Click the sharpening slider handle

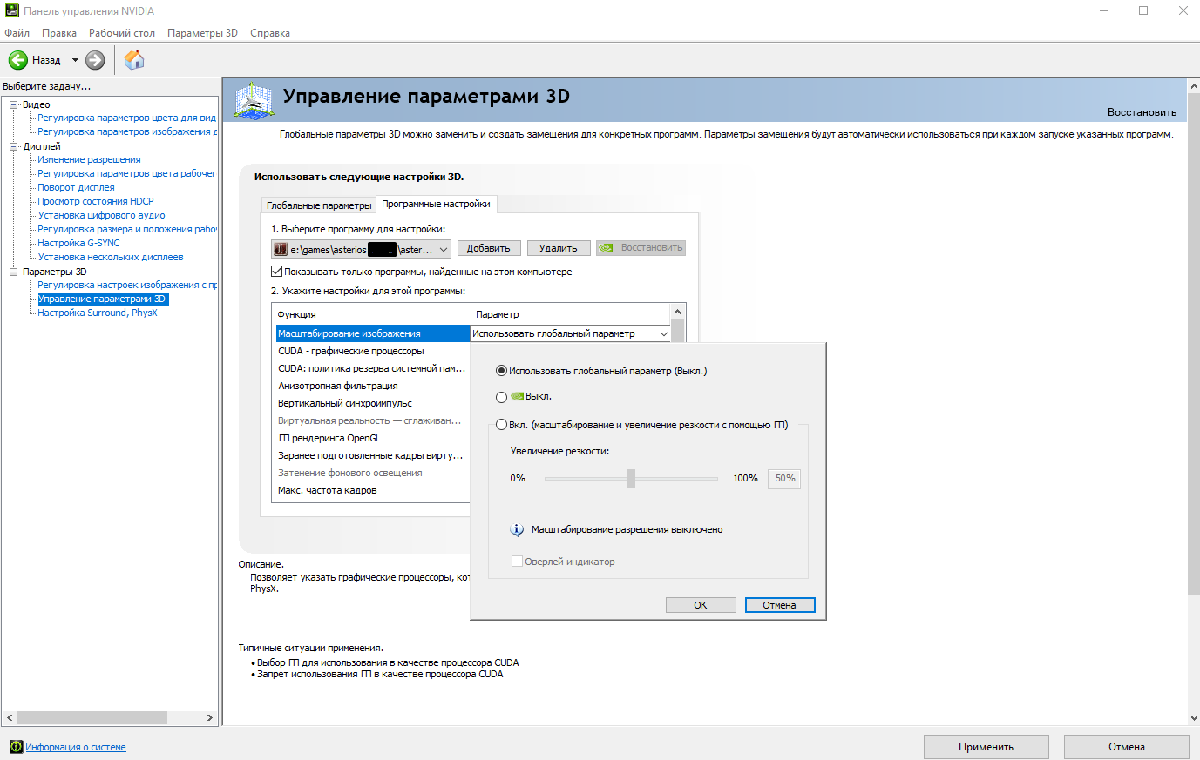630,478
